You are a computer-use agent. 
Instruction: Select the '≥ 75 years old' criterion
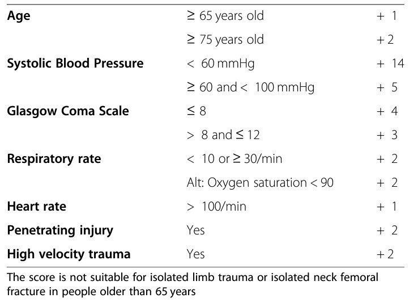225,40
